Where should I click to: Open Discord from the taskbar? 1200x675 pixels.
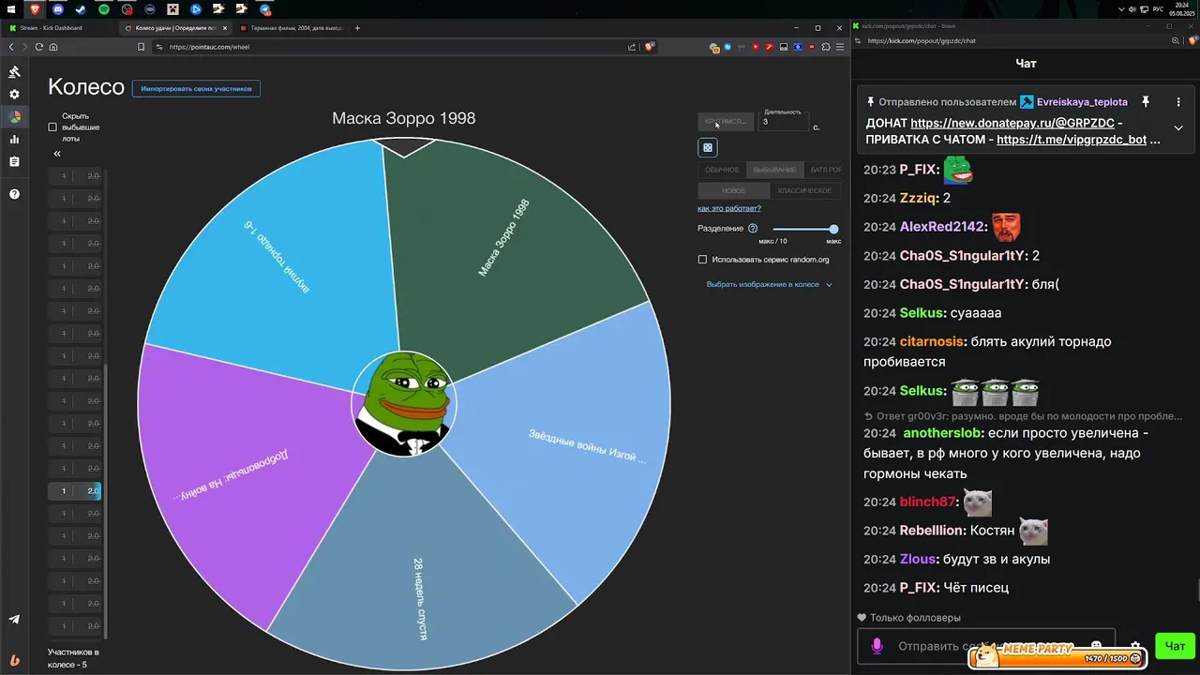point(58,9)
